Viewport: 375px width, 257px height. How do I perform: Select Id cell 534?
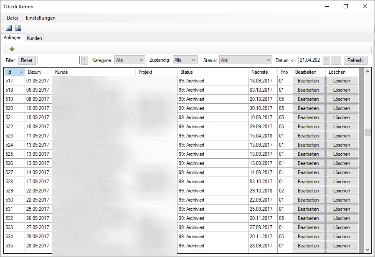[14, 237]
